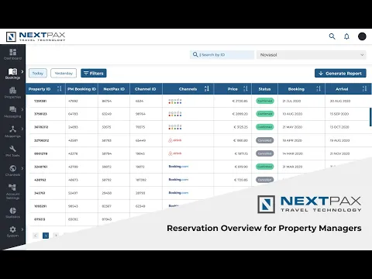Click the Channel ID column header

[x=146, y=89]
